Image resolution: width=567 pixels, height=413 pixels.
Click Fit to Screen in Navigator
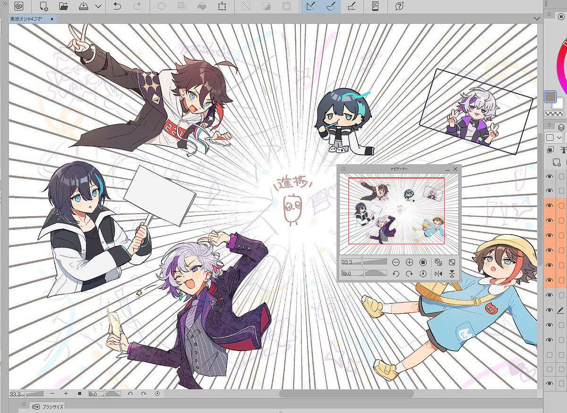[452, 262]
